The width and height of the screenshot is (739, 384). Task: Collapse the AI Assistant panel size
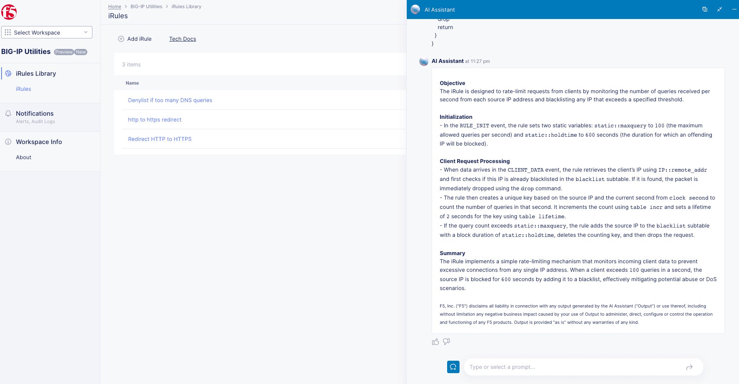tap(720, 9)
